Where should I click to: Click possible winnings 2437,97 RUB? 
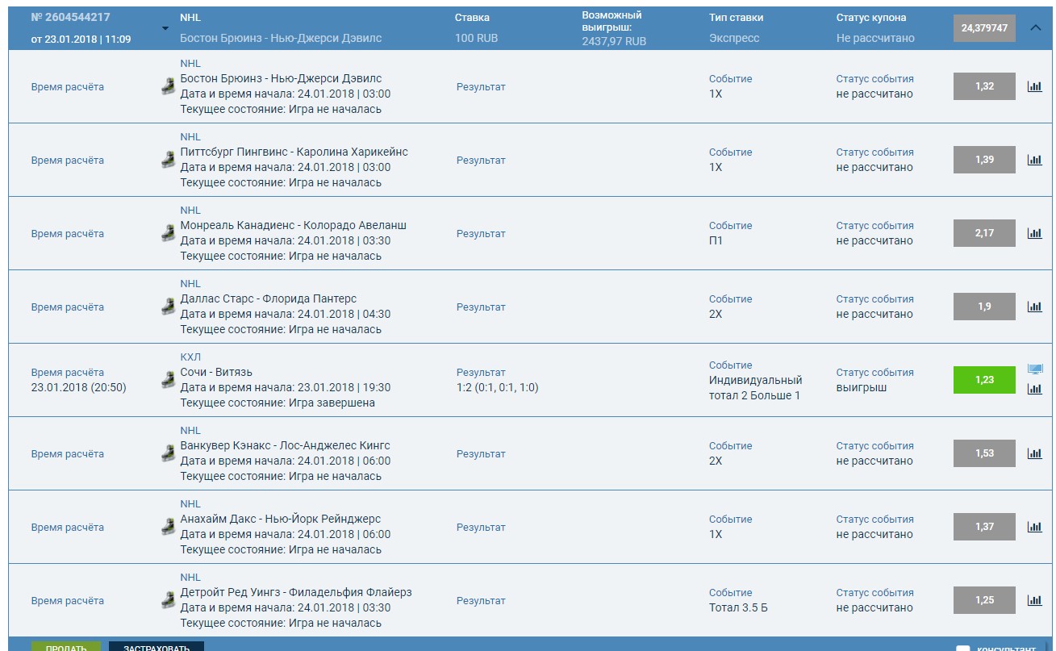(x=614, y=41)
